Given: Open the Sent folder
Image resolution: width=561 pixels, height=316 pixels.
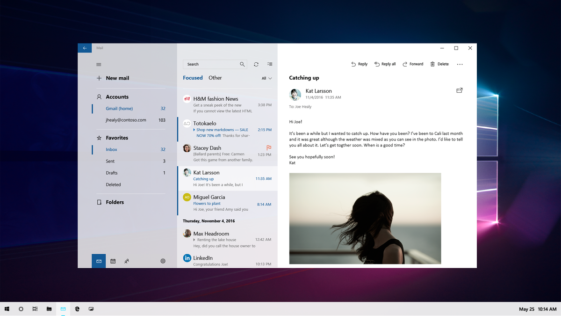Looking at the screenshot, I should click(x=129, y=162).
